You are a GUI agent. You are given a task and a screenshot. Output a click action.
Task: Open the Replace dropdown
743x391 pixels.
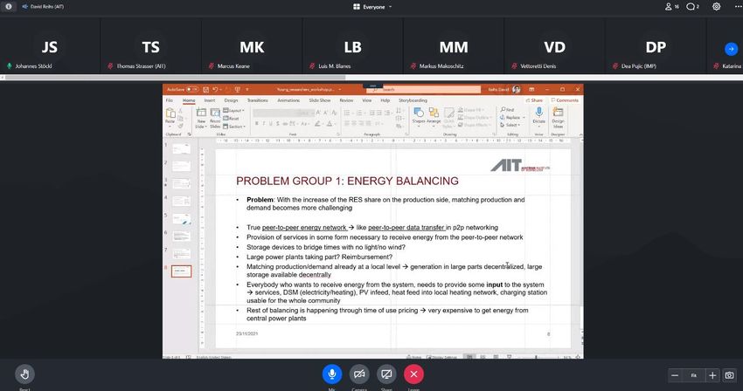point(513,118)
